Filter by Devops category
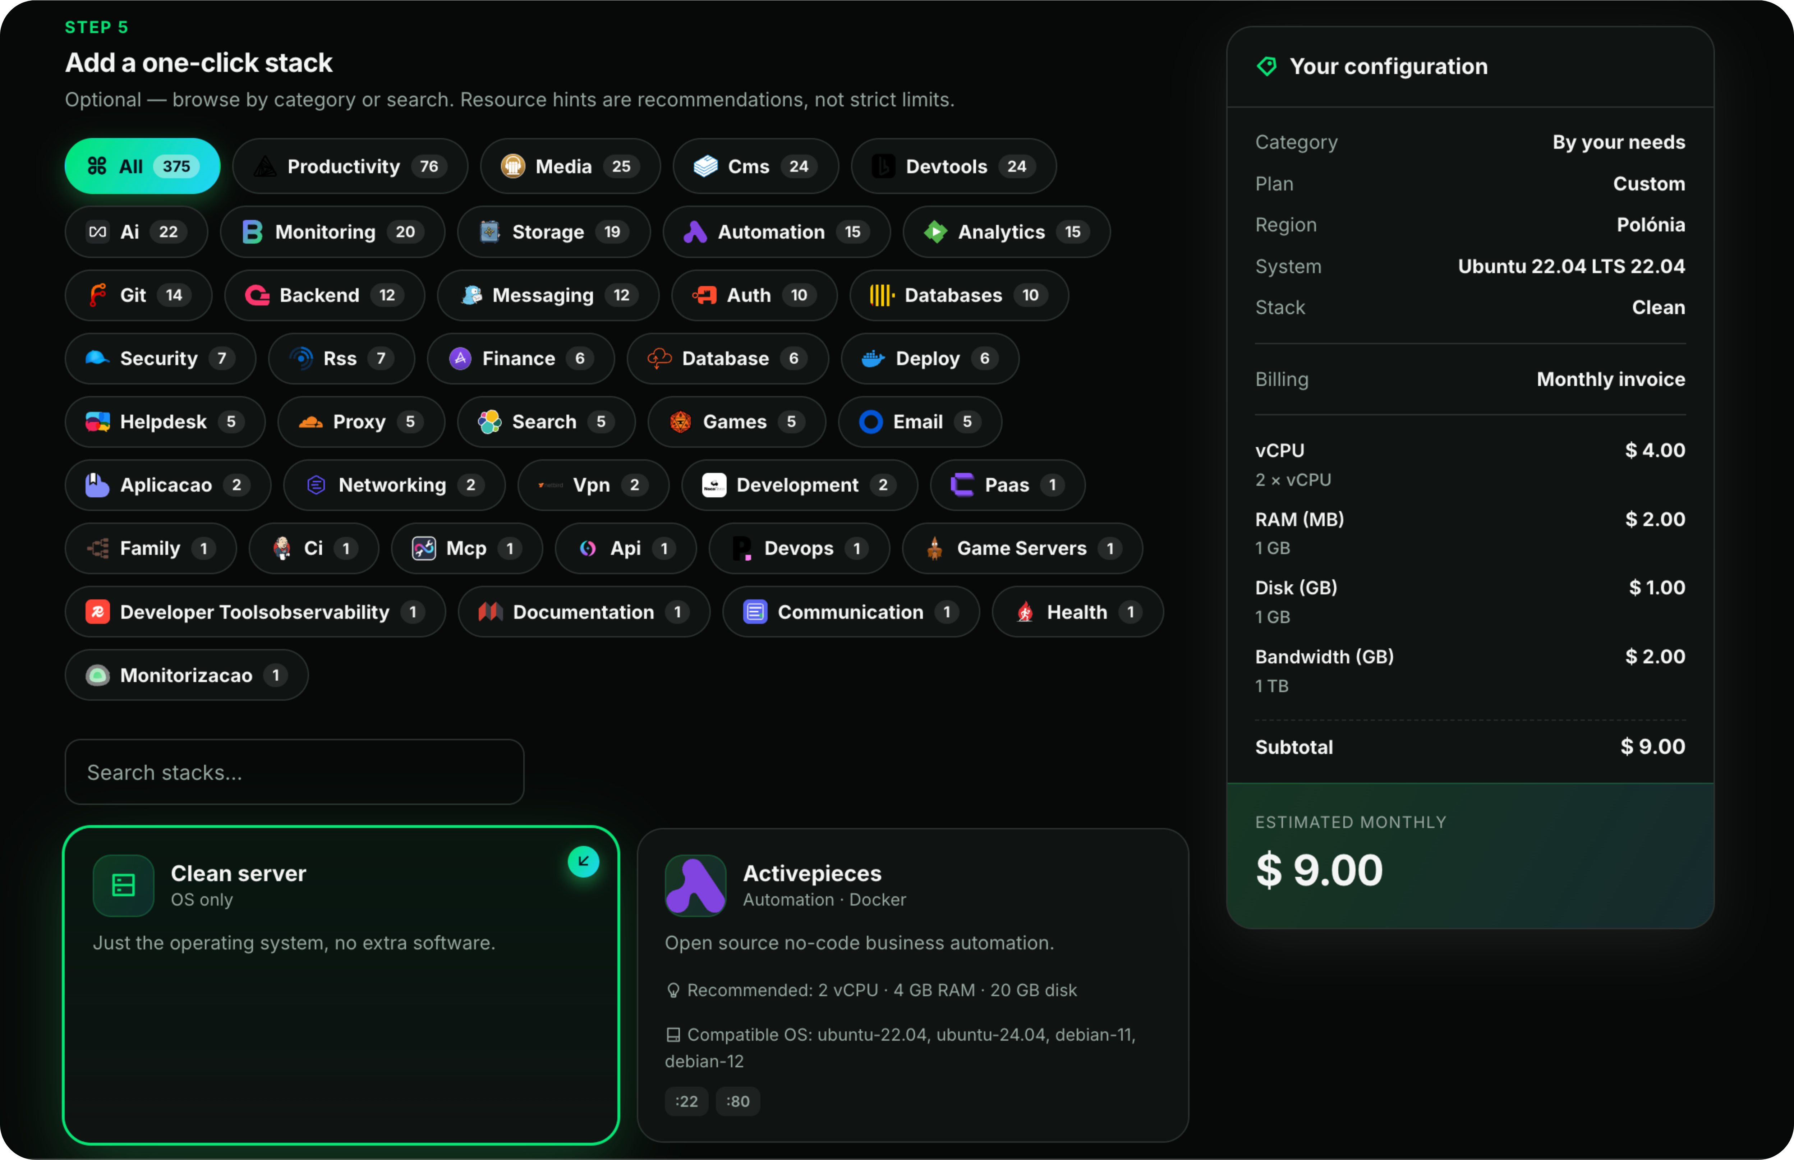1794x1160 pixels. [799, 548]
